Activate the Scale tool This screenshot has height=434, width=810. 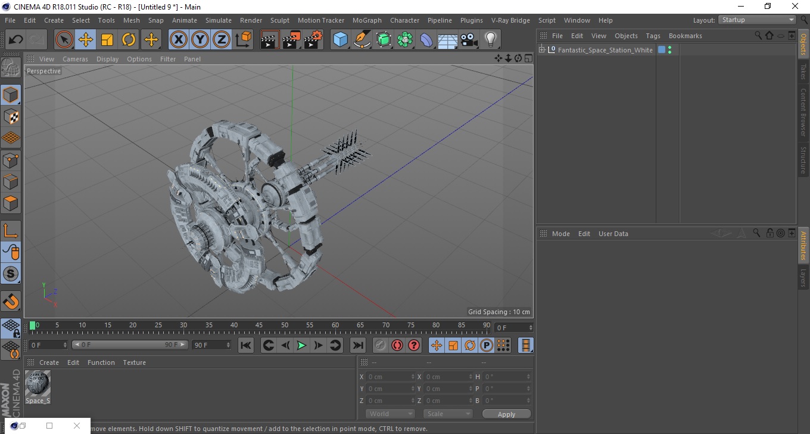click(107, 40)
